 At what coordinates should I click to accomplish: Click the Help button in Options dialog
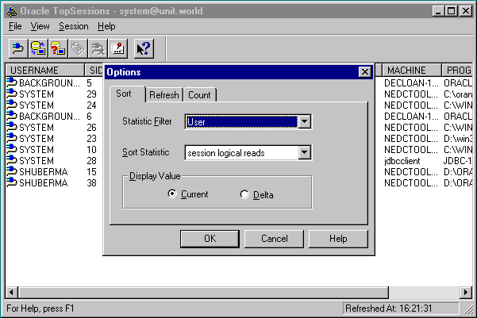click(338, 239)
